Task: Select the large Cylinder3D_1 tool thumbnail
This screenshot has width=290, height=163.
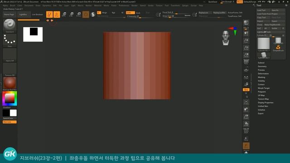Action: pos(264,44)
